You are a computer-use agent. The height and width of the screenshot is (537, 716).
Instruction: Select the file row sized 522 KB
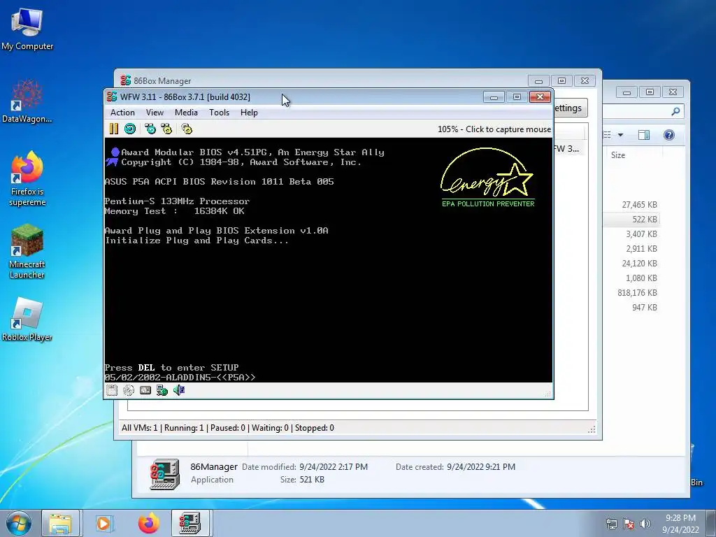coord(639,219)
